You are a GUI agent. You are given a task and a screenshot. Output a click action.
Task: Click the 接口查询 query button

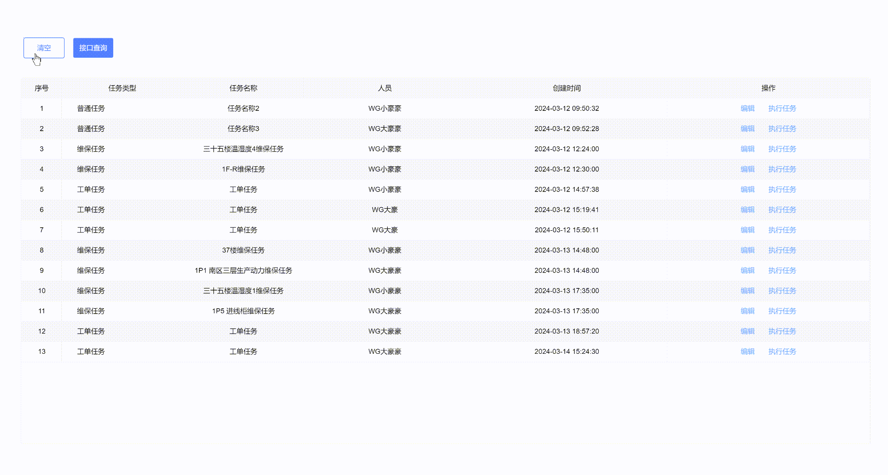[93, 48]
